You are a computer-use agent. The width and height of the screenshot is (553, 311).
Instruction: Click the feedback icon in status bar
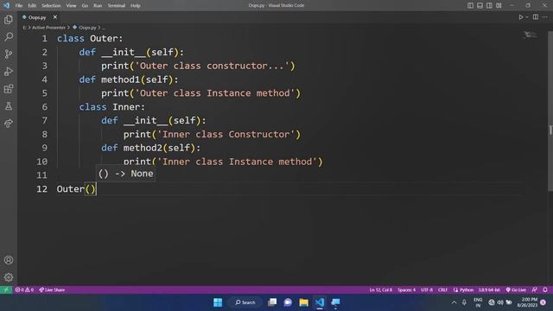click(535, 290)
